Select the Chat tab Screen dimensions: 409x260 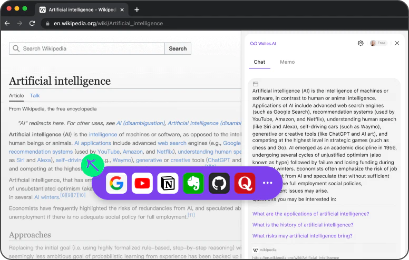(259, 62)
